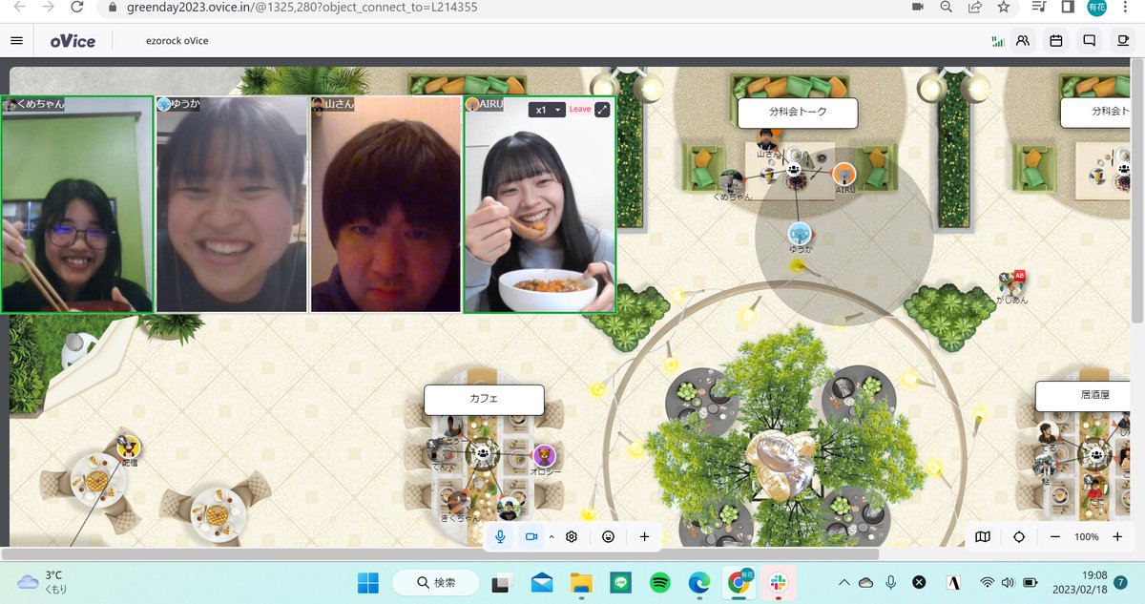Screen dimensions: 1145x604
Task: Expand AIRU video to fullscreen
Action: [x=602, y=110]
